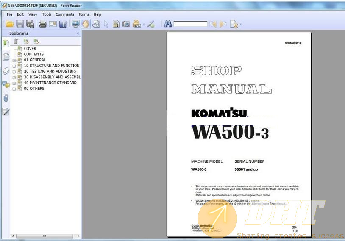This screenshot has width=345, height=241.
Task: Click the page number '00-1' text
Action: [295, 227]
